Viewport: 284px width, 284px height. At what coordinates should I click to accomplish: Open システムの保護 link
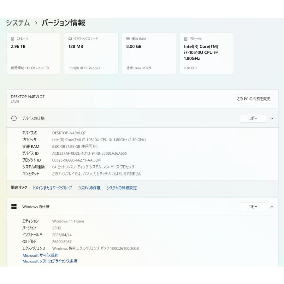point(89,188)
